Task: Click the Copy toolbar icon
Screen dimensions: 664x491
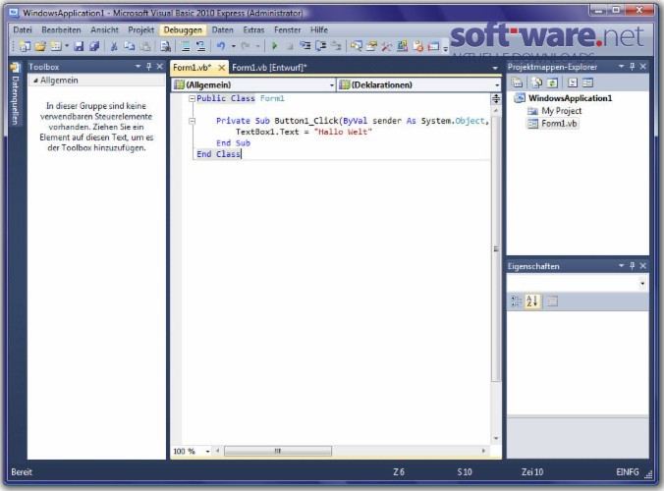Action: [129, 46]
